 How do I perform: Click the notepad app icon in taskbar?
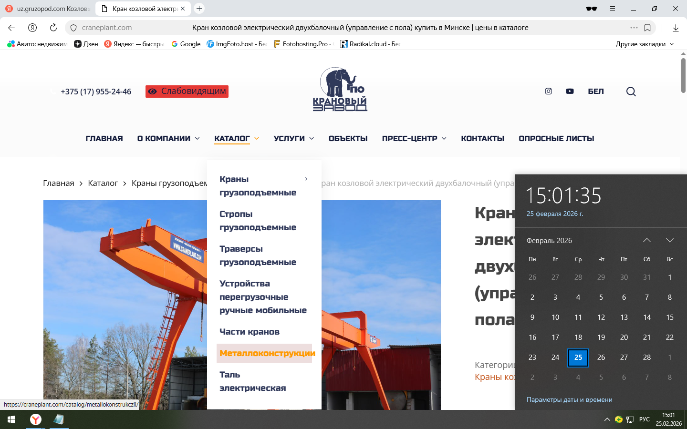tap(59, 419)
